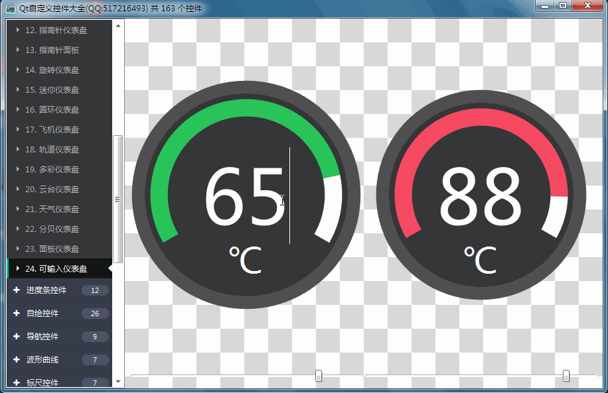
Task: Click the plus icon beside 波形曲线
Action: pos(17,360)
